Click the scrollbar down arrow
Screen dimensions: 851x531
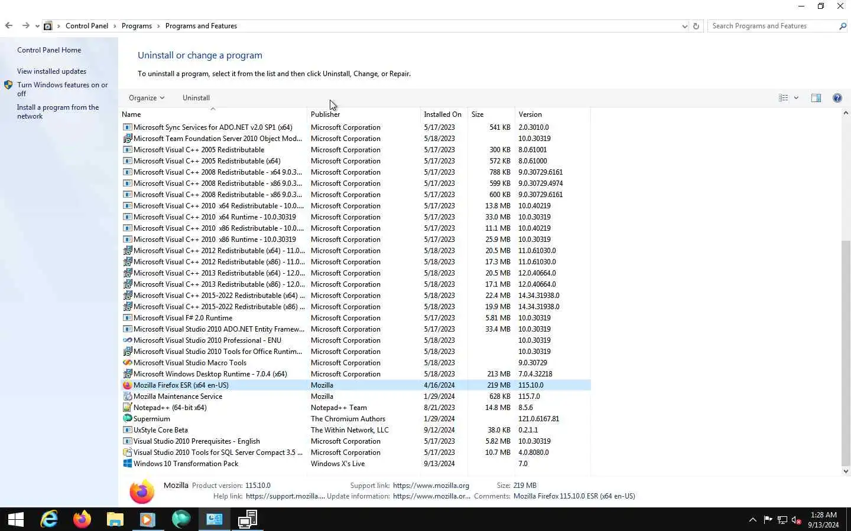click(846, 471)
